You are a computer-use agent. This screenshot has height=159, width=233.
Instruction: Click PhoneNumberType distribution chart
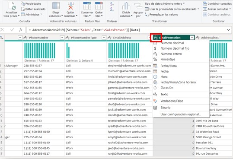pyautogui.click(x=68, y=51)
